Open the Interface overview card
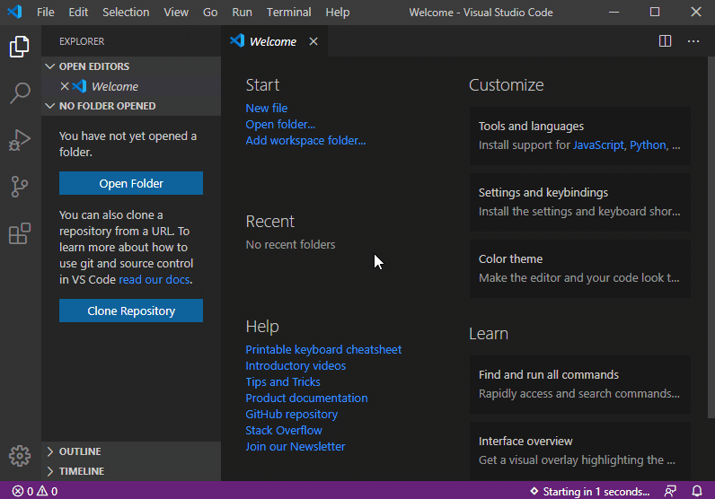Image resolution: width=715 pixels, height=499 pixels. [580, 451]
